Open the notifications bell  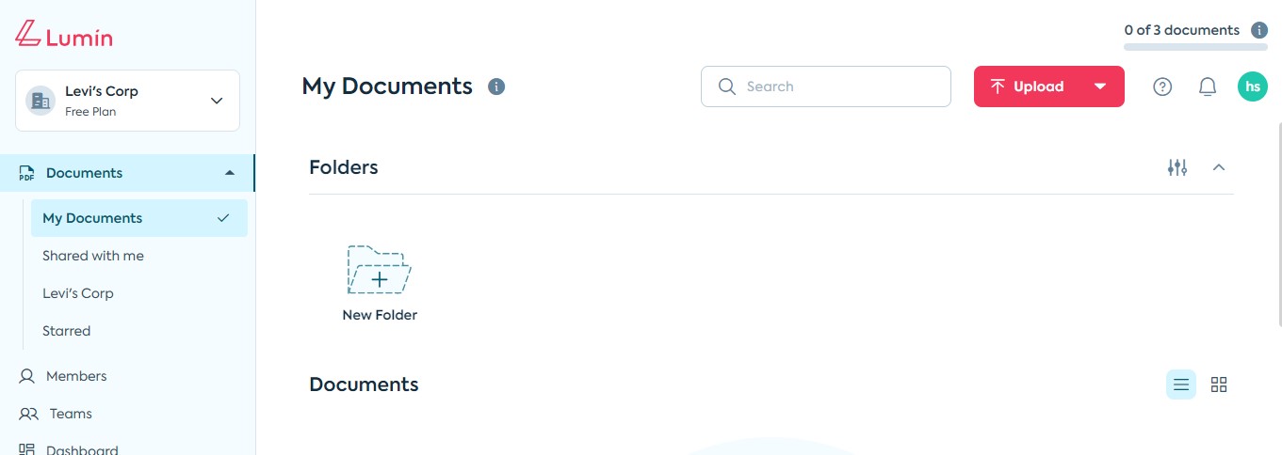click(1208, 86)
